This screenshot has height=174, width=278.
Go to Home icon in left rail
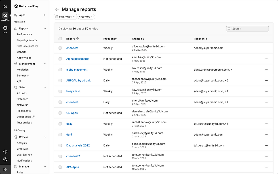tap(5, 6)
